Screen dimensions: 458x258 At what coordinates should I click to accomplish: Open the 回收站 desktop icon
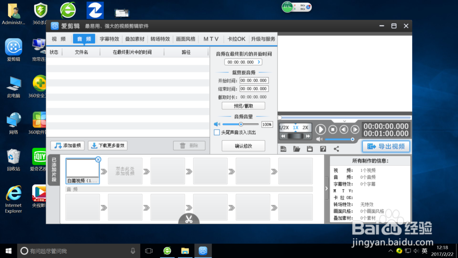coord(13,160)
